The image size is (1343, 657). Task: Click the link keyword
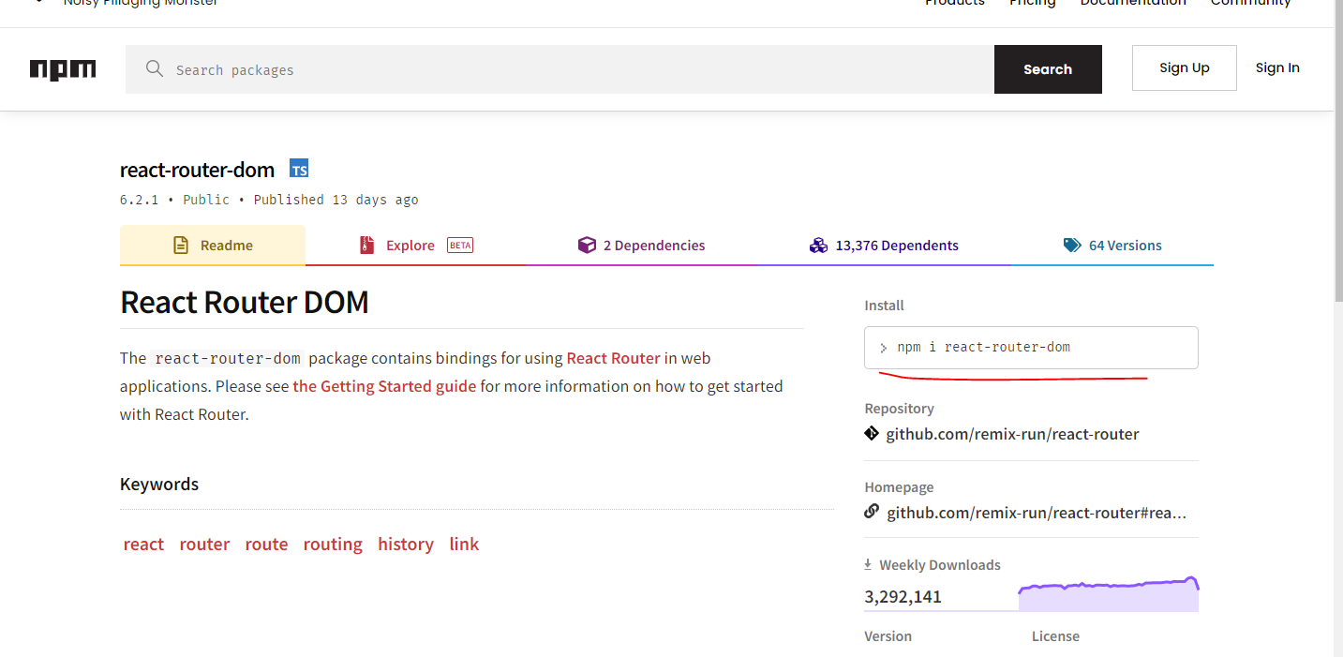(464, 545)
